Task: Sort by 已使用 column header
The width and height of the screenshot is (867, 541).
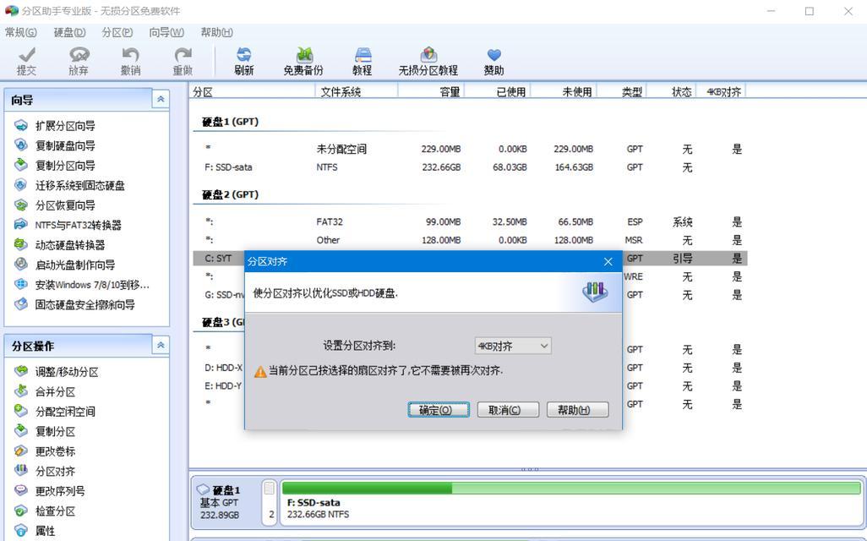Action: pyautogui.click(x=498, y=92)
